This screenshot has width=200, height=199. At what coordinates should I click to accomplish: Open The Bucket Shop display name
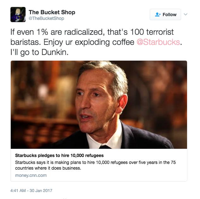coord(52,12)
